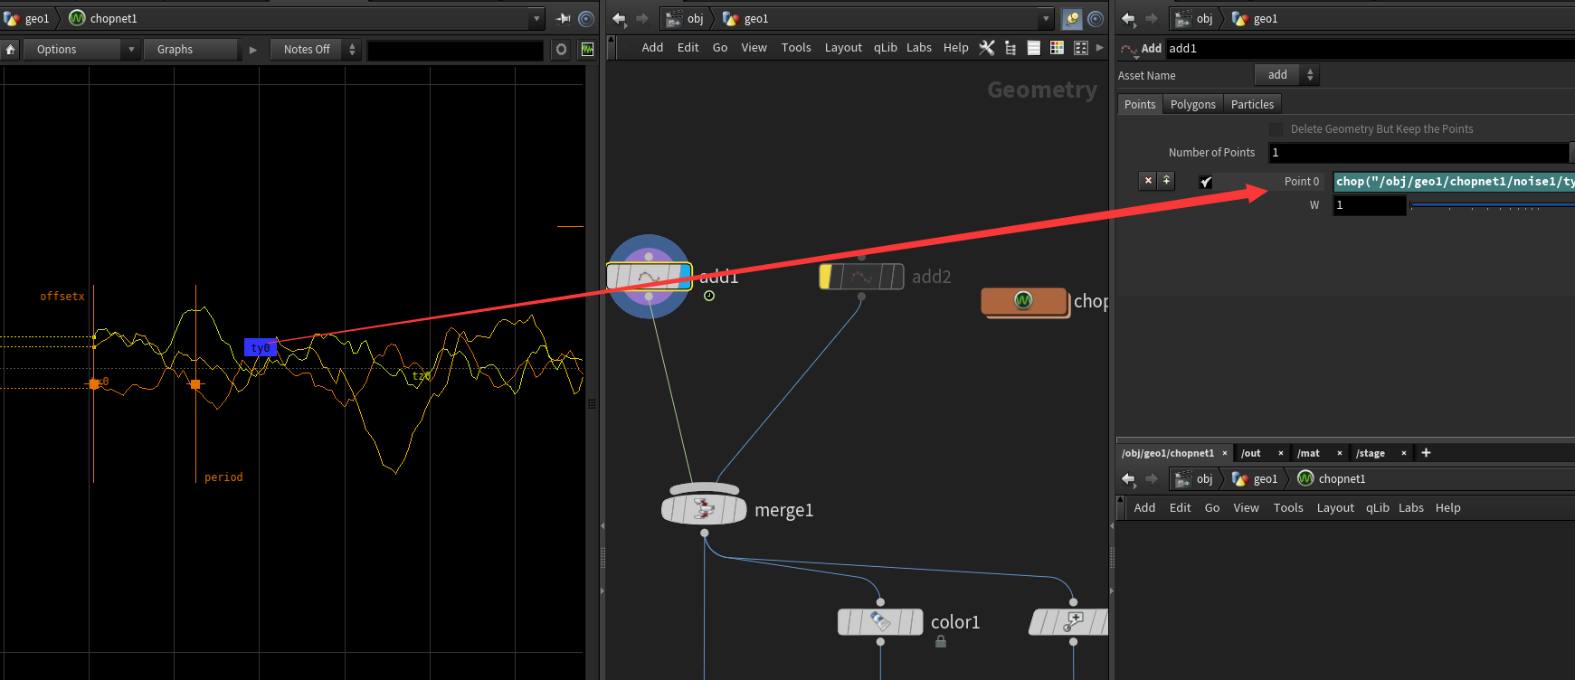Open the View menu in network editor
This screenshot has width=1575, height=680.
pos(754,48)
